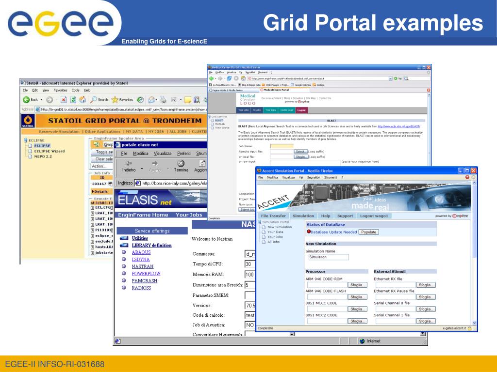Click the lock icon in Accent status bar

coord(470,328)
